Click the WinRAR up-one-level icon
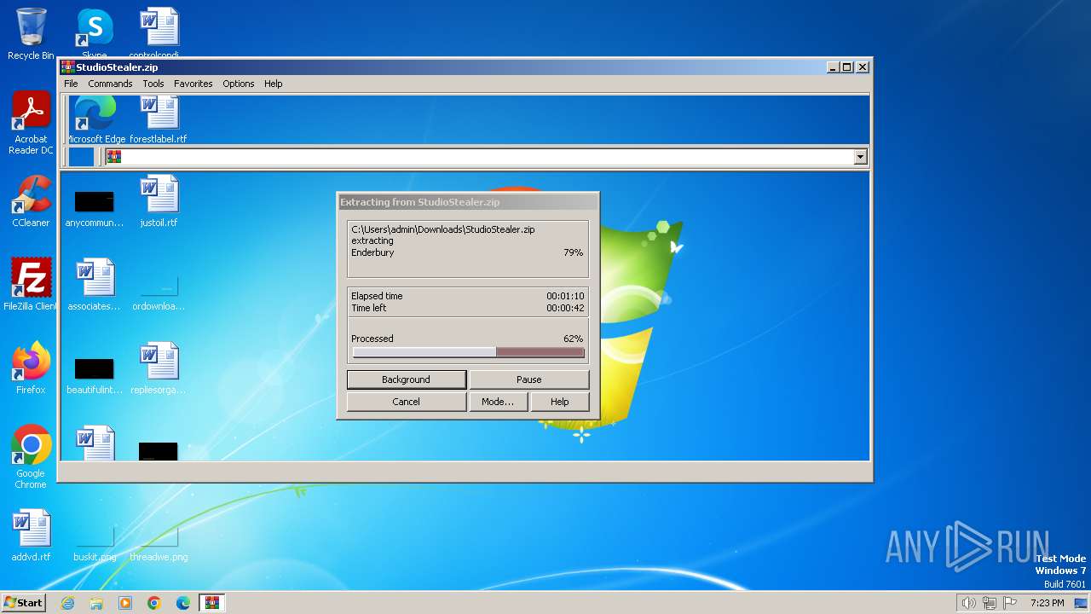The image size is (1091, 614). (81, 157)
